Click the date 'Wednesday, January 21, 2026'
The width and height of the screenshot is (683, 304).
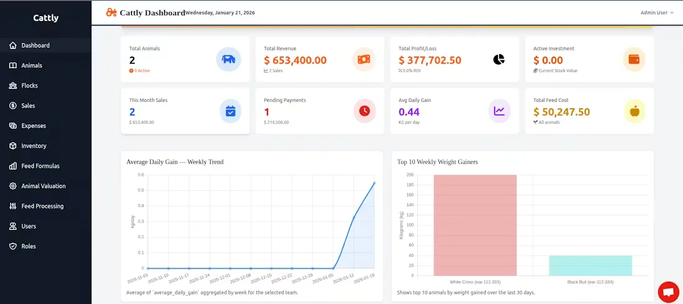pos(220,12)
